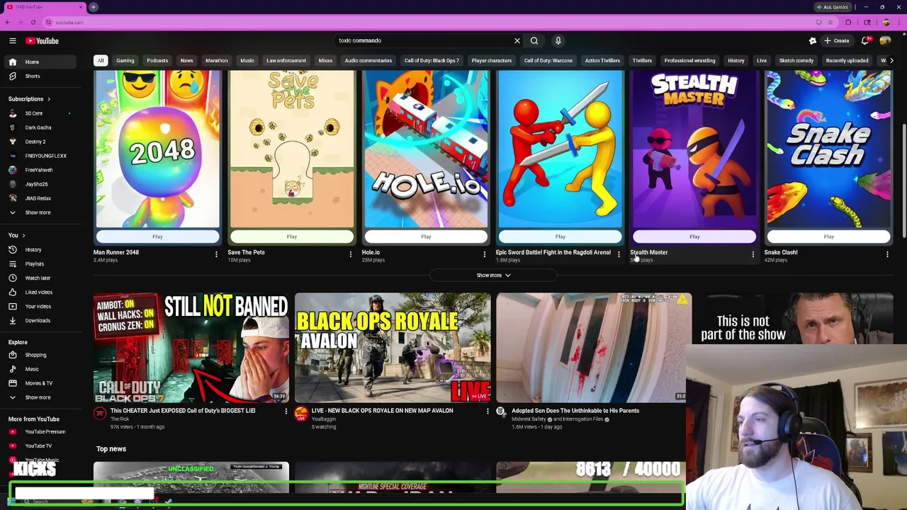Click the Playables icon beside Create
This screenshot has width=907, height=510.
click(813, 40)
